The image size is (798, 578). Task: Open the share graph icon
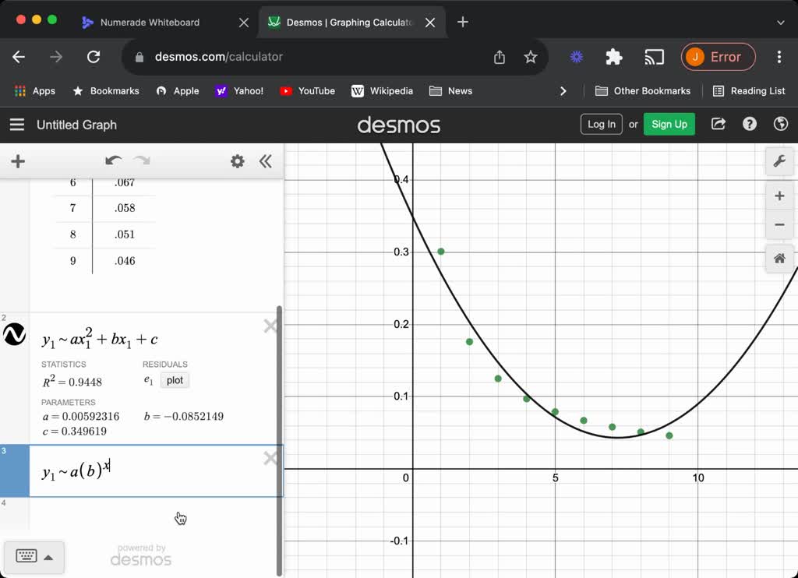tap(718, 124)
